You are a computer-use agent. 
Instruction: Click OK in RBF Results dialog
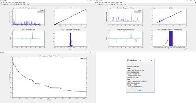140,90
